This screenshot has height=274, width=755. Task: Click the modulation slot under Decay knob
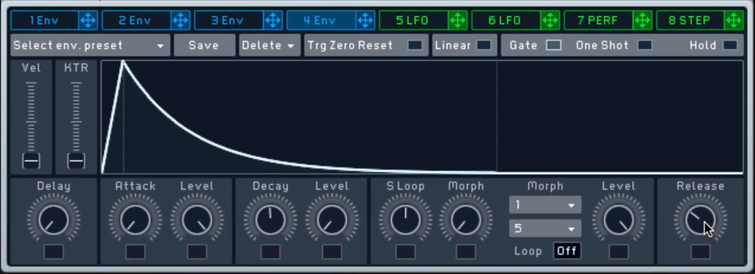pyautogui.click(x=270, y=252)
